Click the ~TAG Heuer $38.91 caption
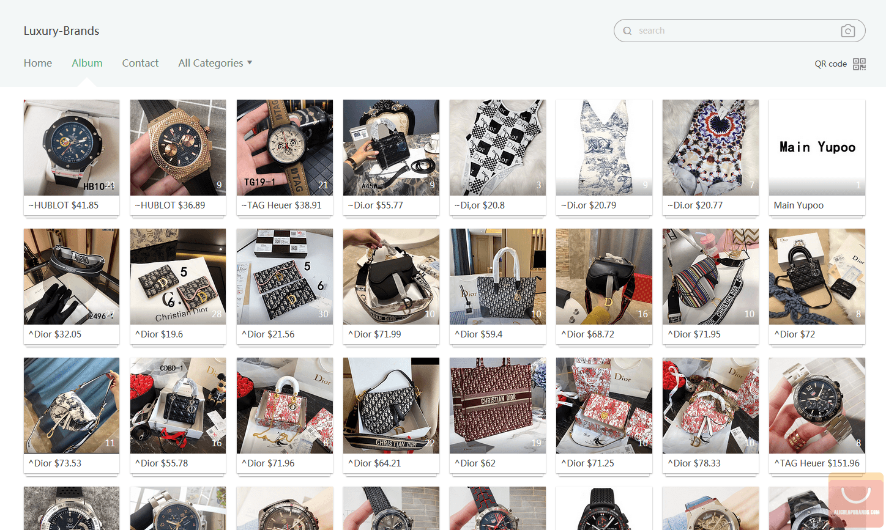This screenshot has width=886, height=530. 281,205
